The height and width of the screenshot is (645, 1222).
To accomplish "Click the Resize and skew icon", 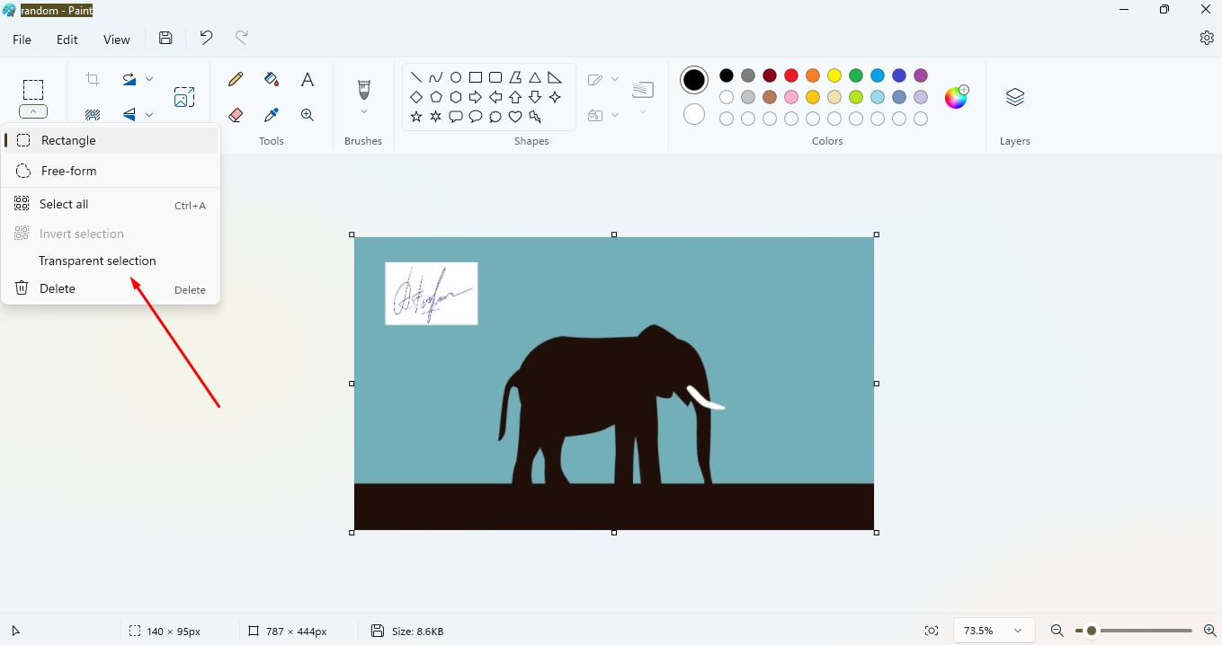I will tap(184, 96).
